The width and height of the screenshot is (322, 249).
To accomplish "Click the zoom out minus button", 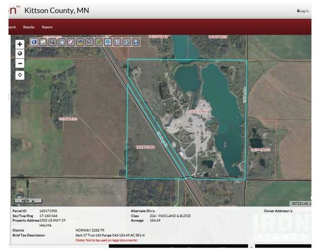I will point(20,64).
